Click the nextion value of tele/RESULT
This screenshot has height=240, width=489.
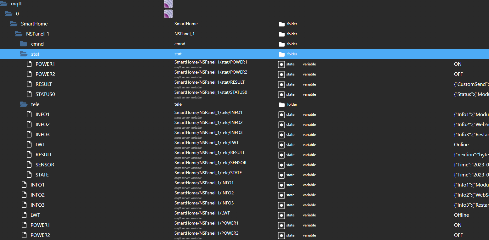pos(471,155)
